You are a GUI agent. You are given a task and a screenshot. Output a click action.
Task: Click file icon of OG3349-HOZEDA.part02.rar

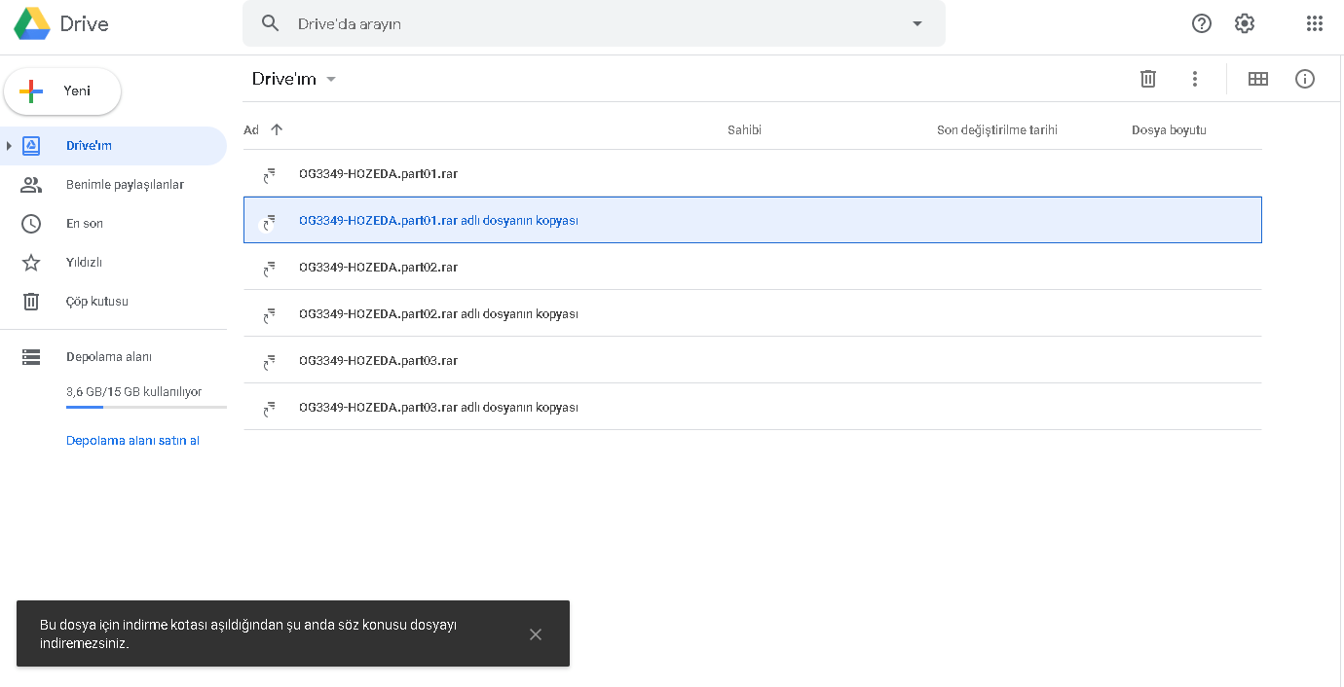click(270, 269)
